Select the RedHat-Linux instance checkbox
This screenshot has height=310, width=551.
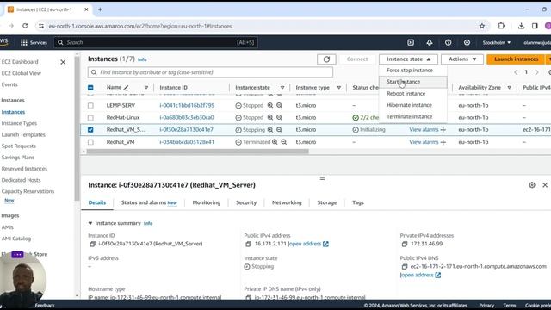point(90,118)
